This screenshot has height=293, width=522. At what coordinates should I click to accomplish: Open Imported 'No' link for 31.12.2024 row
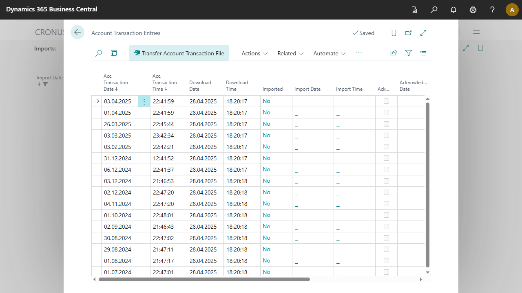pos(266,158)
